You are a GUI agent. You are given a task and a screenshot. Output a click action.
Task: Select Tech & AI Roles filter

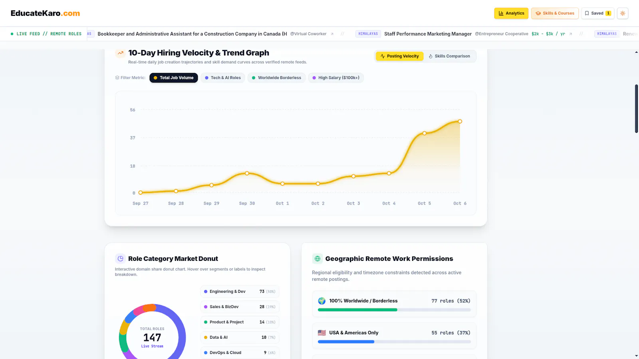(223, 78)
